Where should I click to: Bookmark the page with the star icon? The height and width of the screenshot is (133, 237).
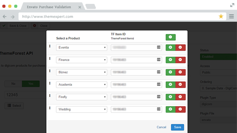tap(221, 16)
